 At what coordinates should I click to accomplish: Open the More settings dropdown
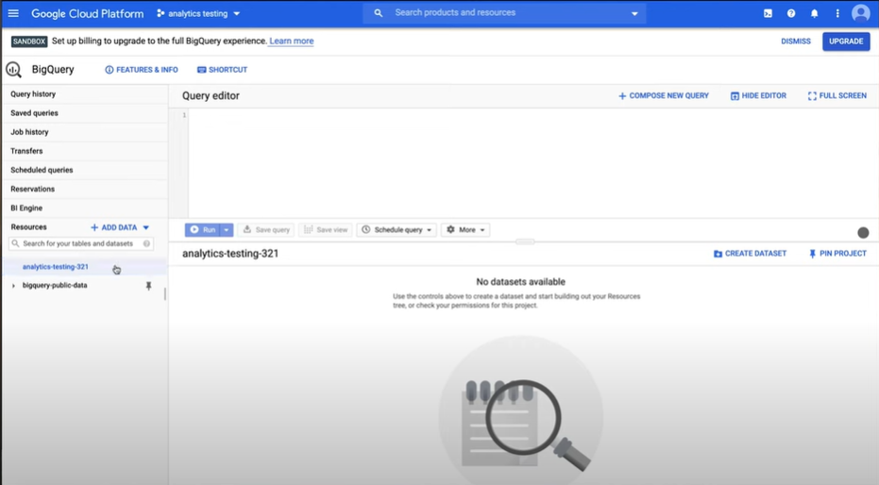[465, 229]
